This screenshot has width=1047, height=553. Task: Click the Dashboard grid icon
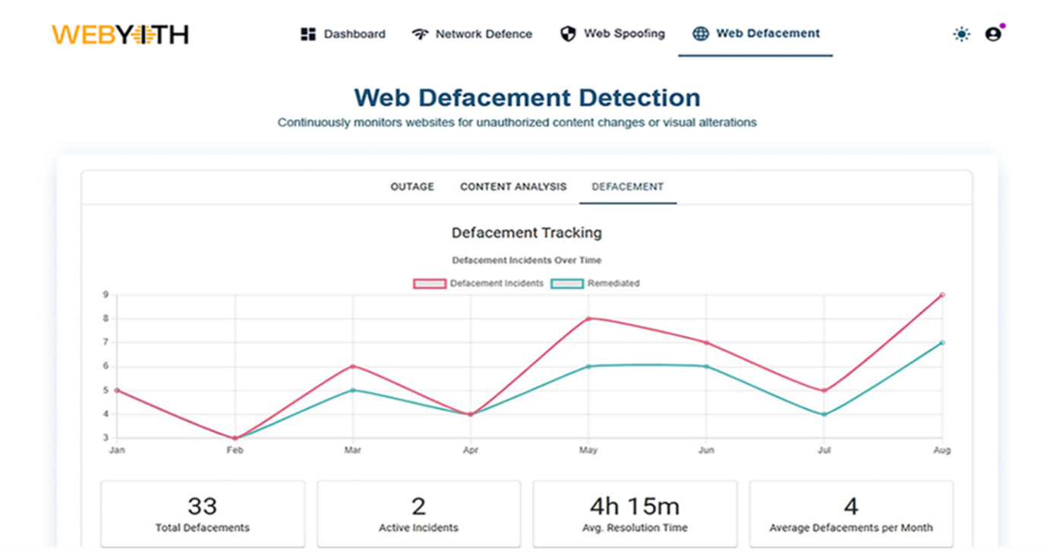(x=307, y=34)
